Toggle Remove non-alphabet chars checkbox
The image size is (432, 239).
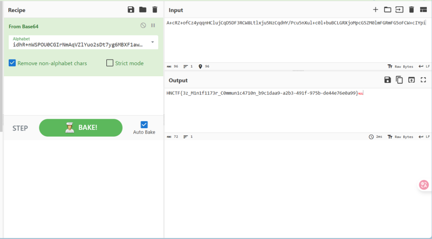pyautogui.click(x=12, y=63)
